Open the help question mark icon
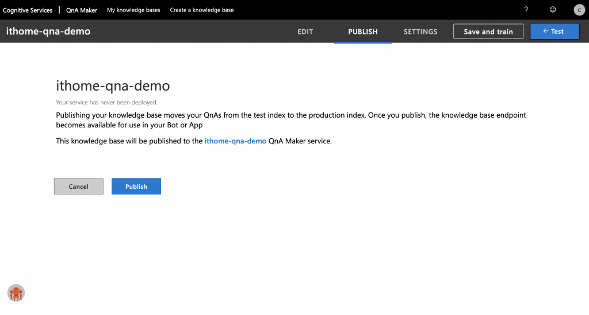589x315 pixels. pos(526,10)
